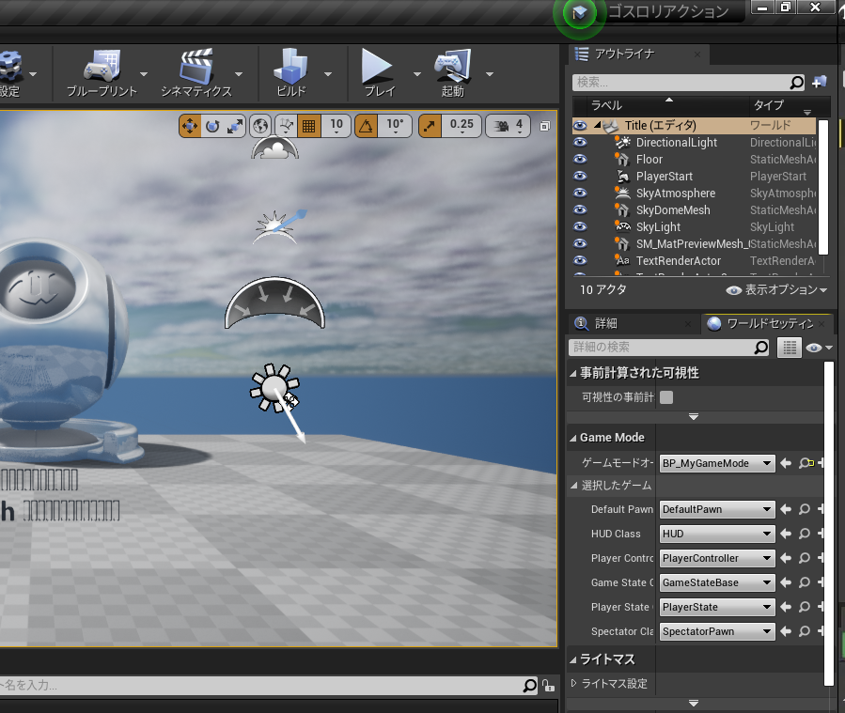Open the Default Pawn class dropdown

pyautogui.click(x=717, y=509)
